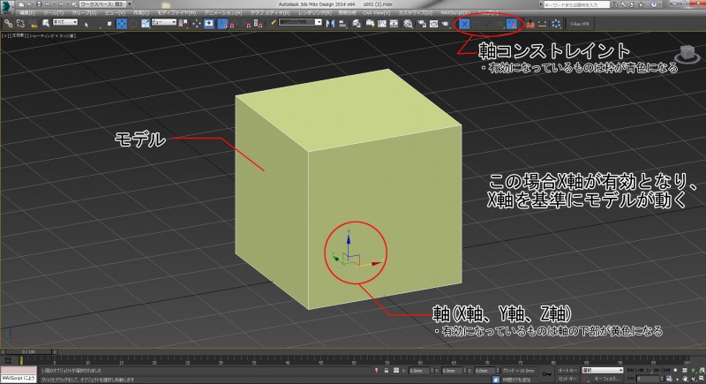This screenshot has width=706, height=384.
Task: Click the Select and Link tool
Action: pyautogui.click(x=7, y=22)
